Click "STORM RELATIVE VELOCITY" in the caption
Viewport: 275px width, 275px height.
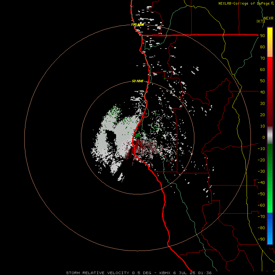coord(98,273)
